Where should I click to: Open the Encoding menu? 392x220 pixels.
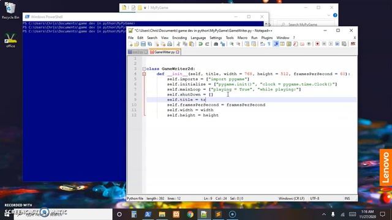pos(179,38)
